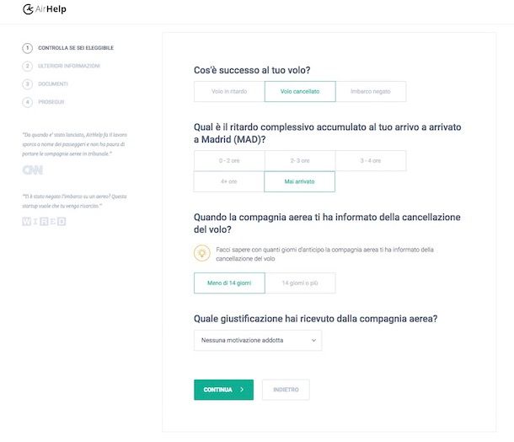Click the AirHelp logo
Image resolution: width=514 pixels, height=442 pixels.
pyautogui.click(x=45, y=9)
